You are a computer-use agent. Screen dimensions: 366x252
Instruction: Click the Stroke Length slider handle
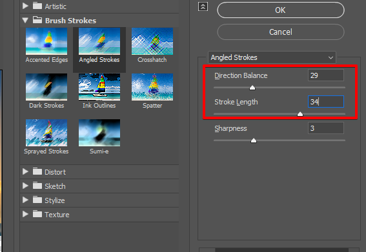[300, 114]
